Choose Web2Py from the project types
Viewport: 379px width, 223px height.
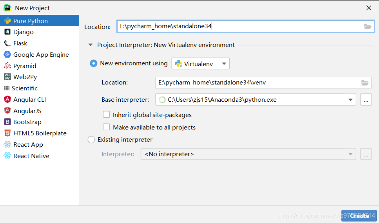pyautogui.click(x=40, y=77)
